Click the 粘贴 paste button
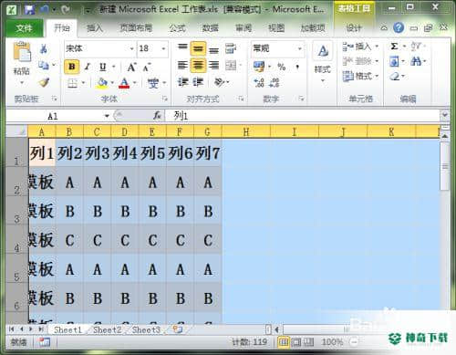Viewport: 456px width, 355px height. pos(22,63)
